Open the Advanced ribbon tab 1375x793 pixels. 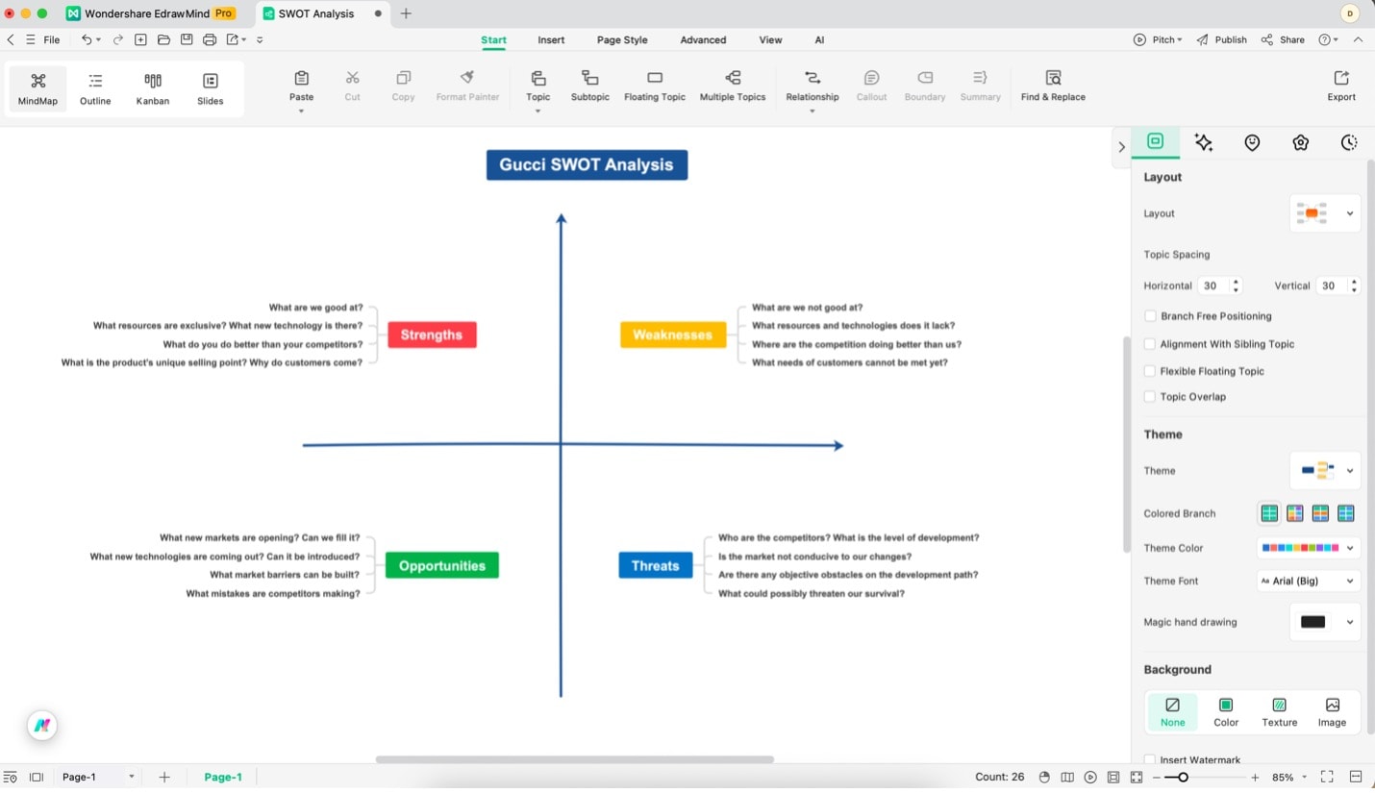click(703, 39)
